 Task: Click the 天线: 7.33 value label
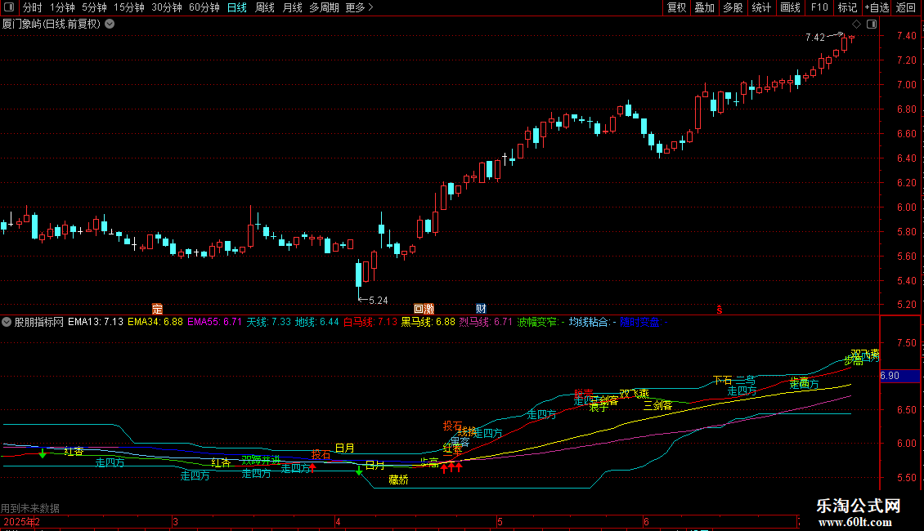269,322
